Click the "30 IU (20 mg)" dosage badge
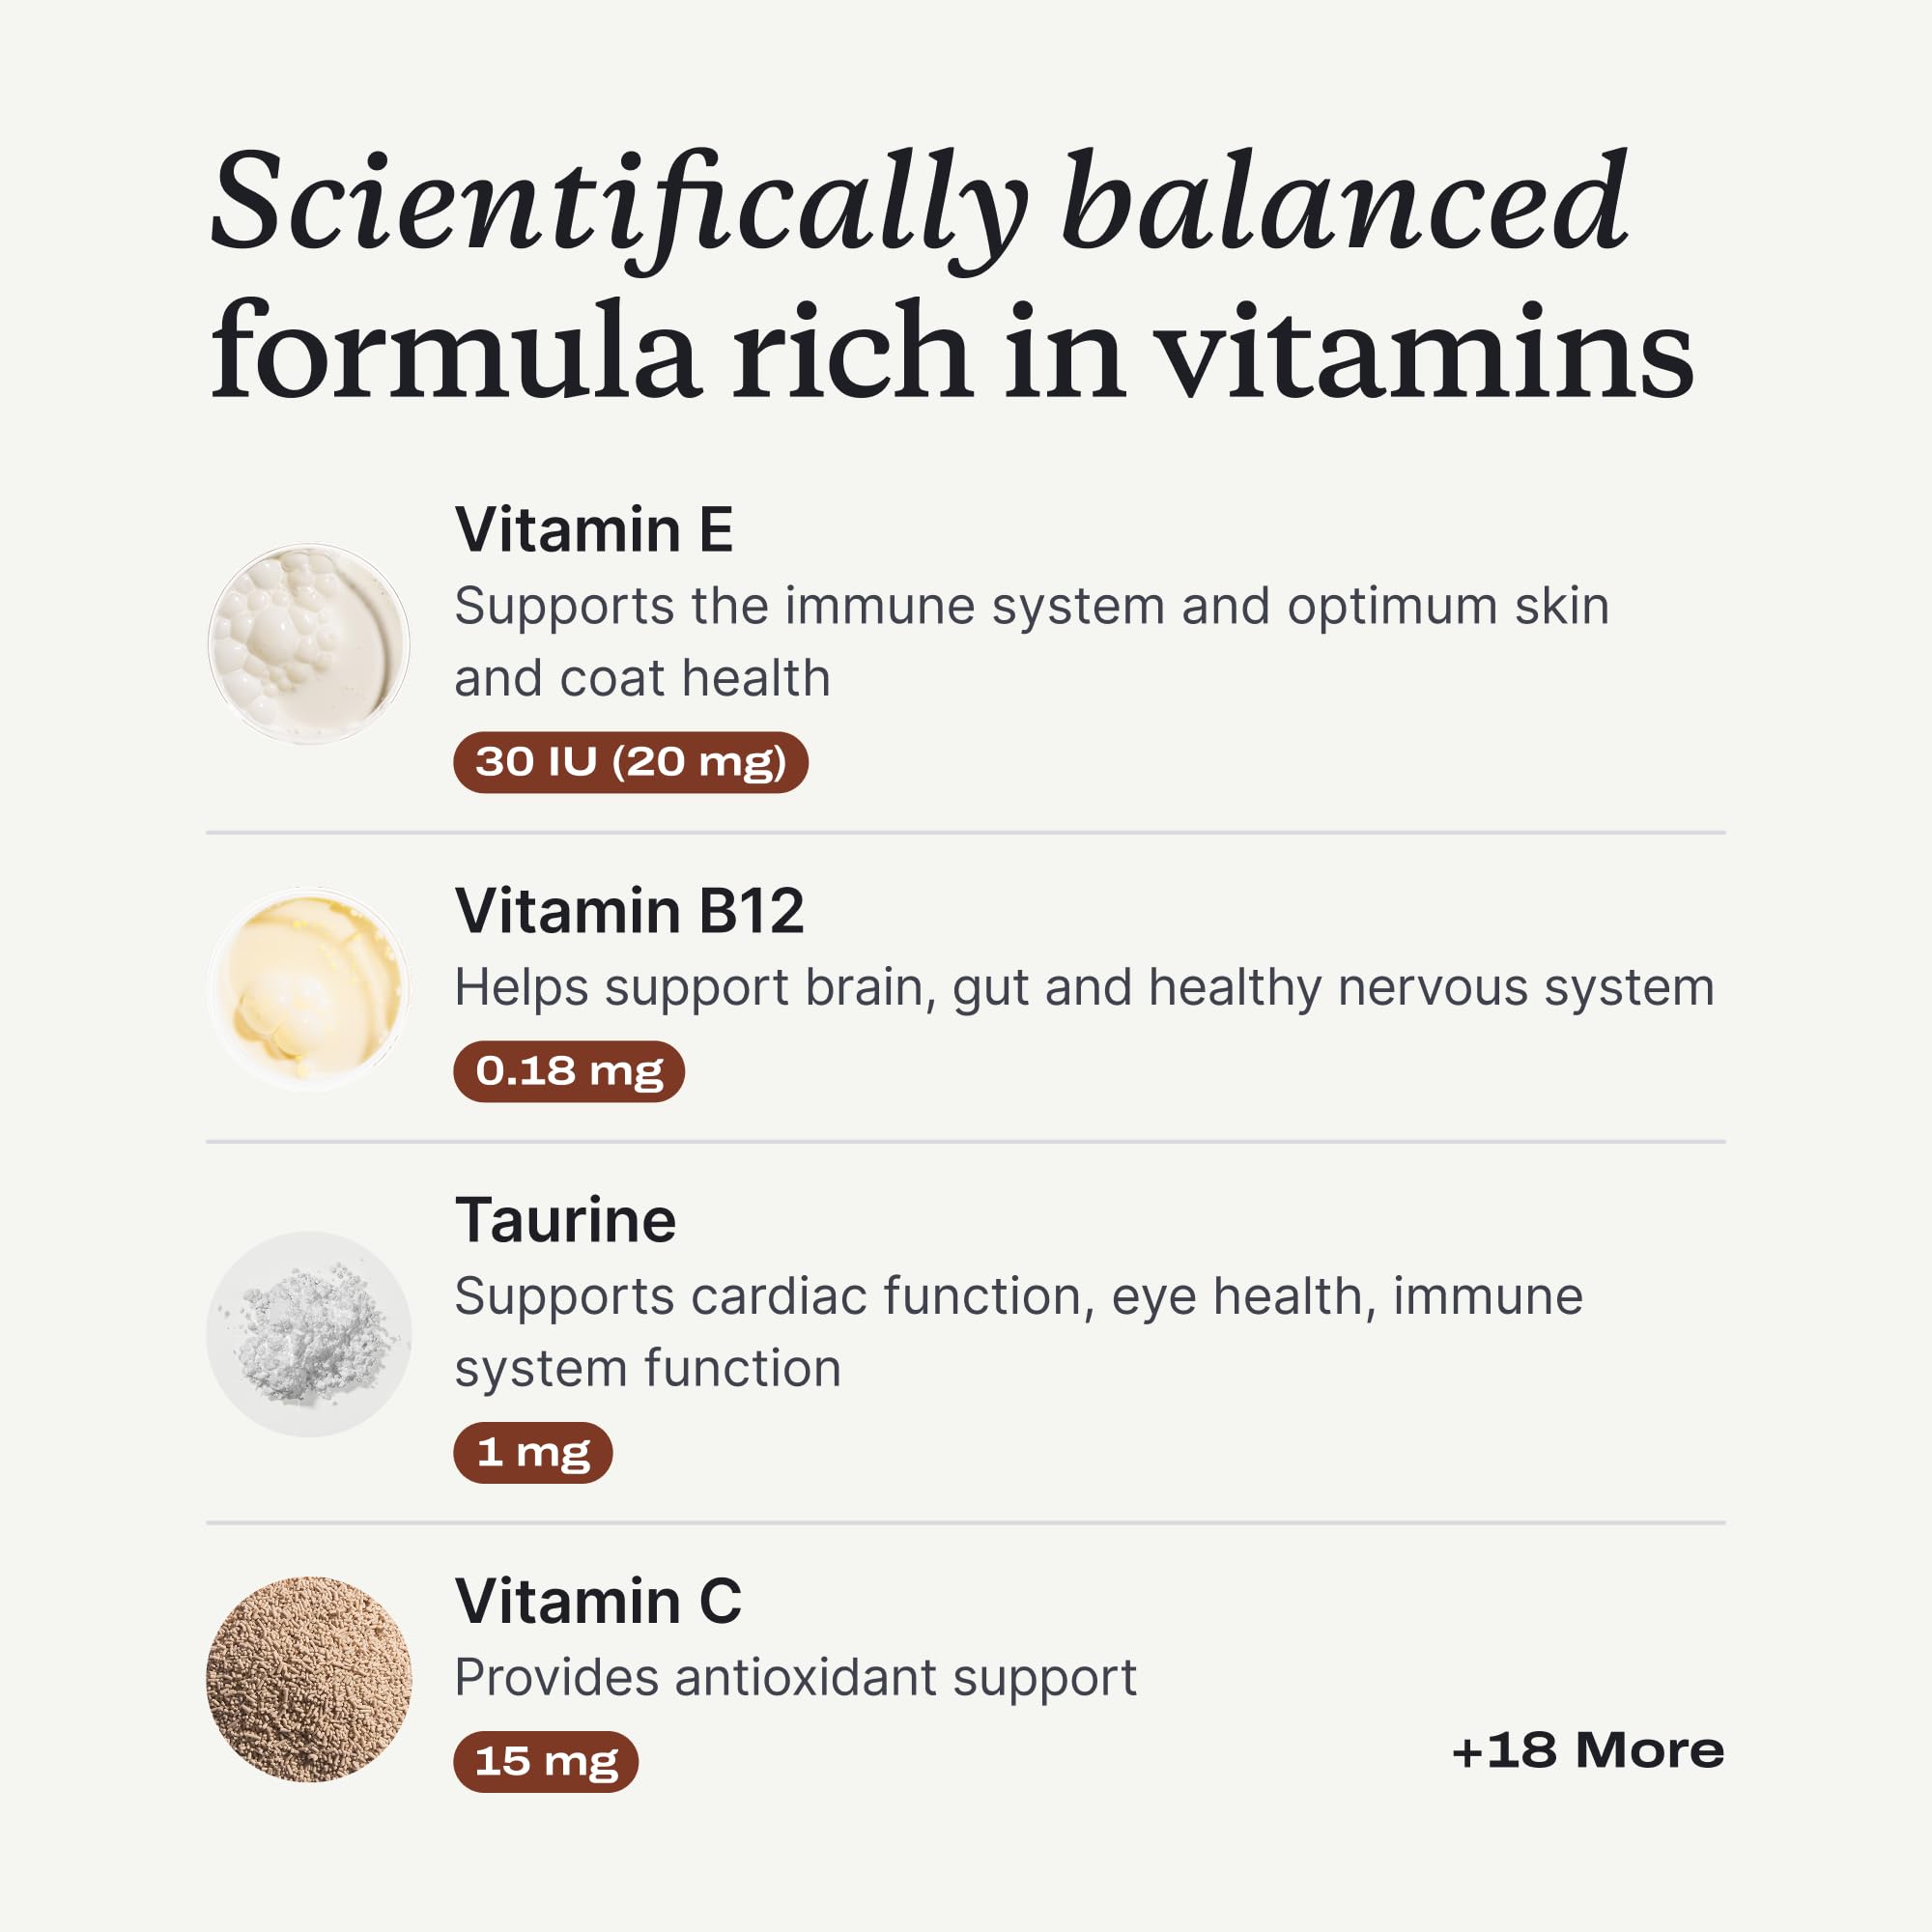This screenshot has width=1932, height=1932. pyautogui.click(x=630, y=762)
